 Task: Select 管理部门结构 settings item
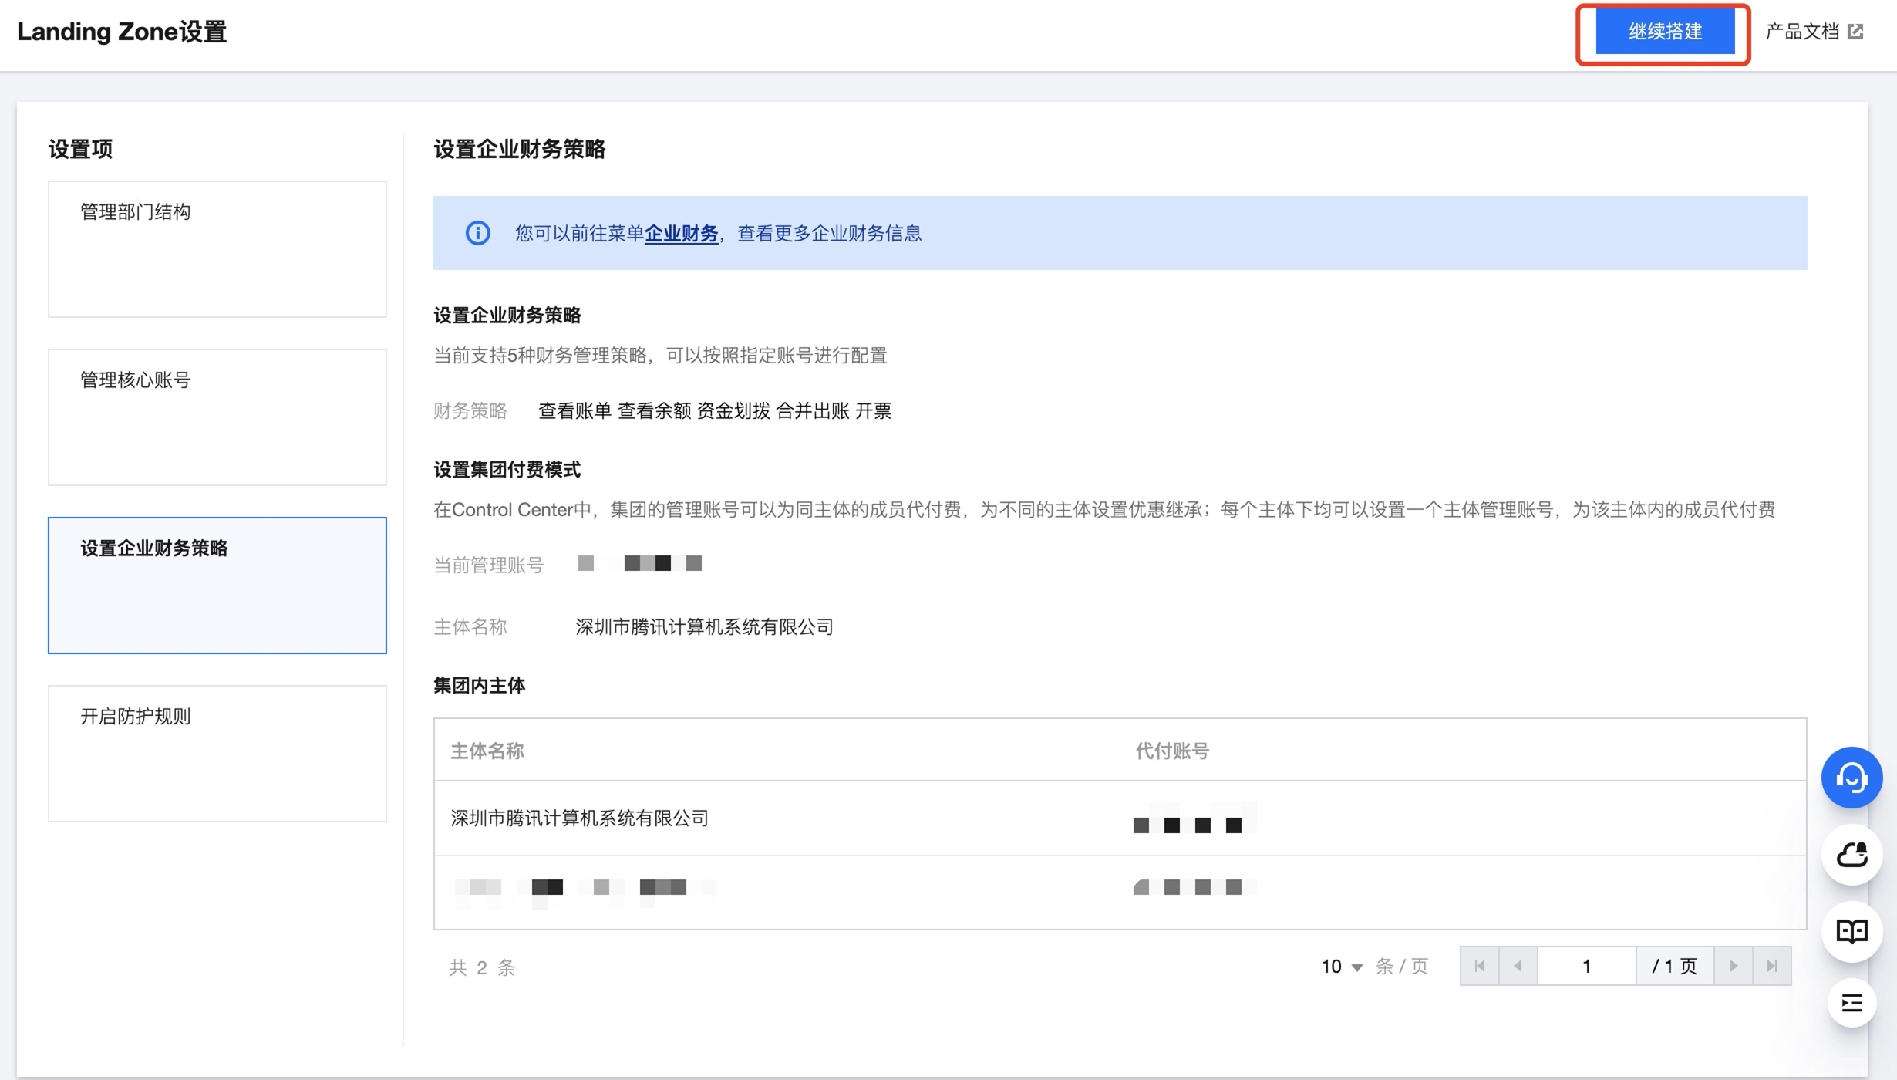[x=217, y=248]
